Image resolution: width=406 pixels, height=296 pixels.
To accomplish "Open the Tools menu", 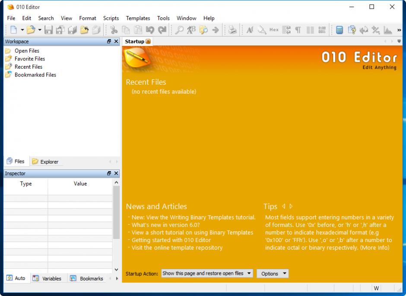I will (x=163, y=18).
